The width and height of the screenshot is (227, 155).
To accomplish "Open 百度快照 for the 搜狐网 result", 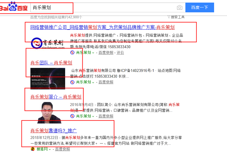I will (62, 149).
